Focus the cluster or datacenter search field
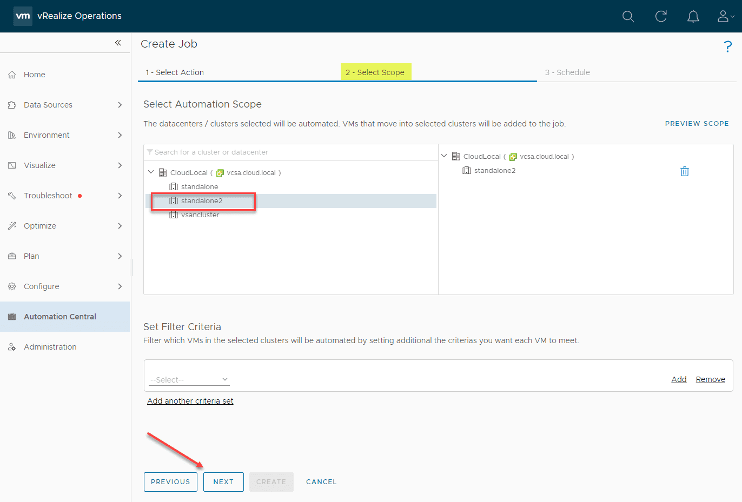Screen dimensions: 742x502 [291, 152]
